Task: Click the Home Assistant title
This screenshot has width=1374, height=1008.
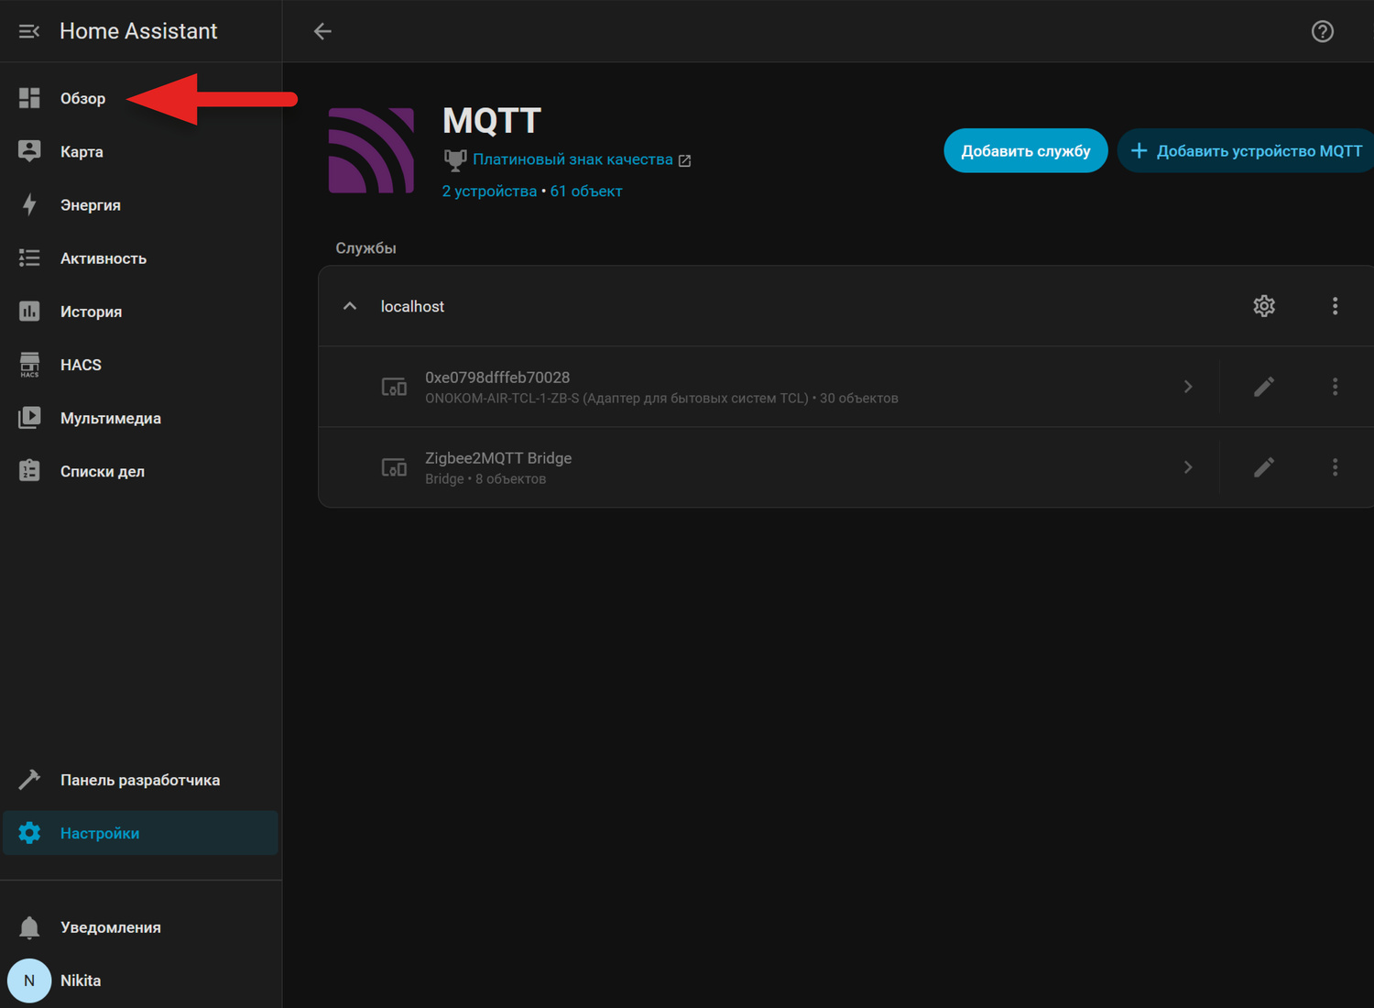Action: 138,31
